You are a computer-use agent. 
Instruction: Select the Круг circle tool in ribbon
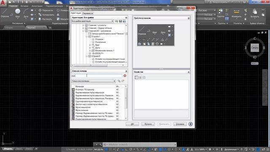[18, 13]
